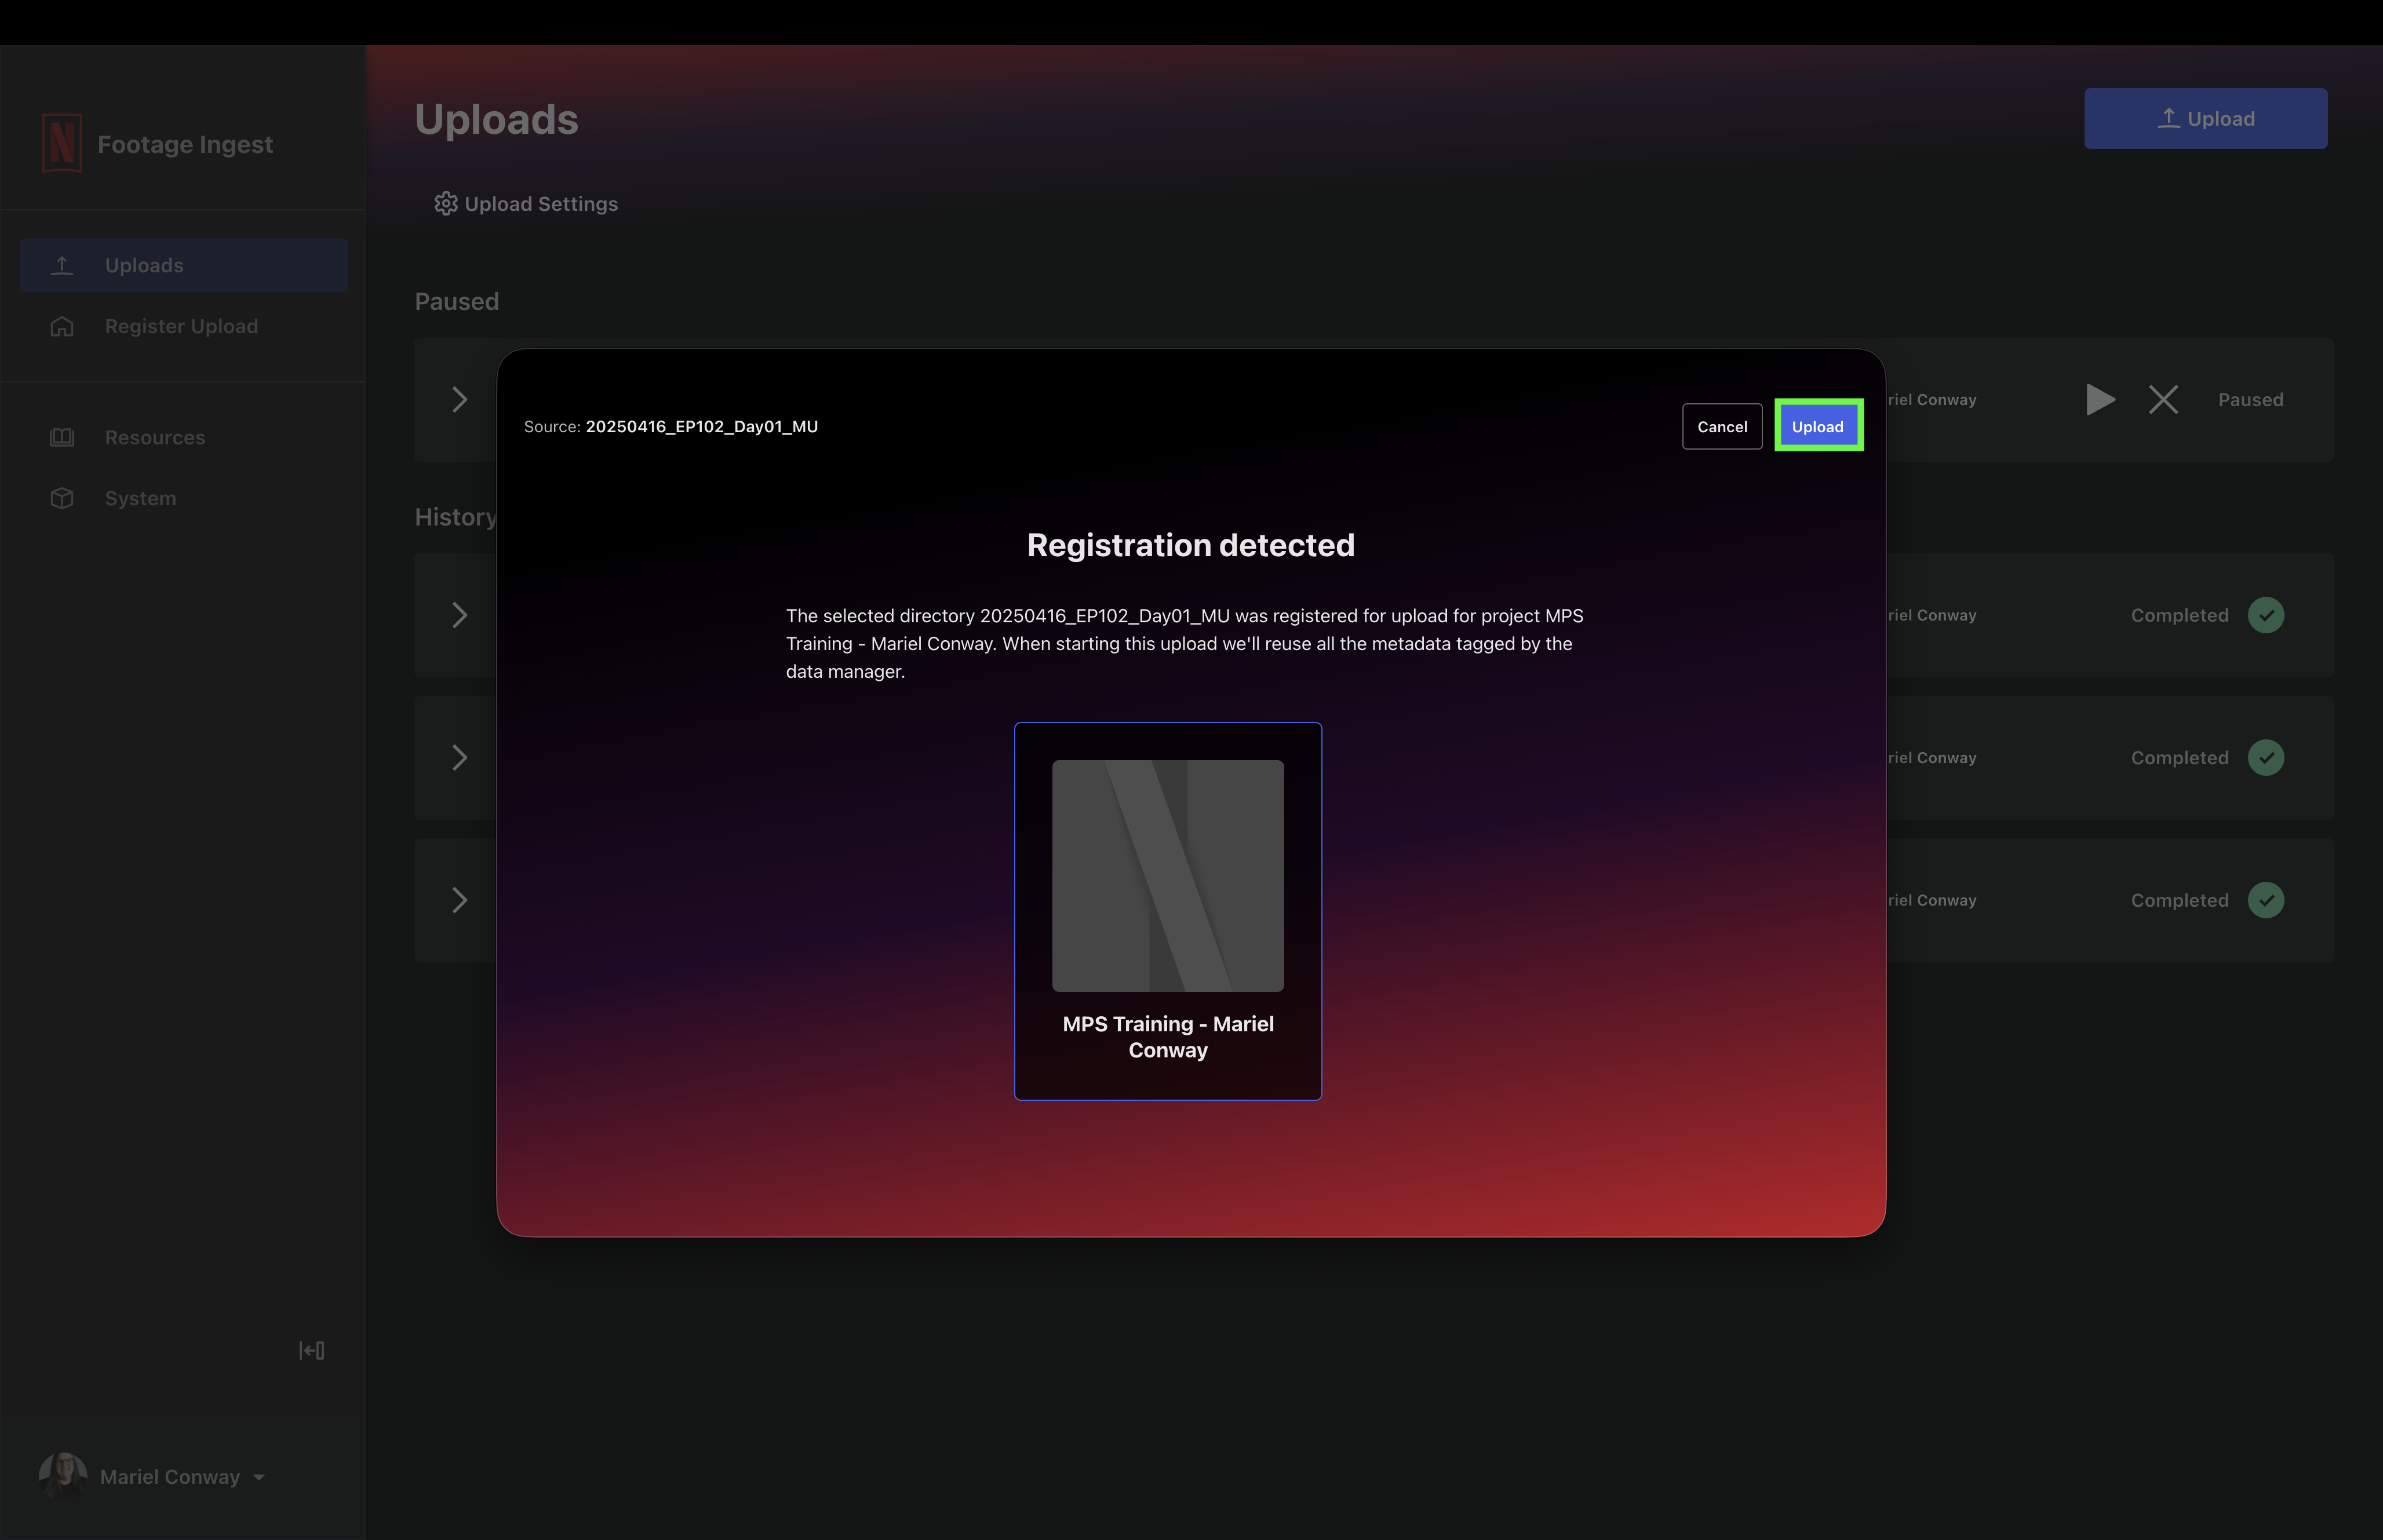Click the Netflix logo in sidebar
Screen dimensions: 2383x1540
62,143
